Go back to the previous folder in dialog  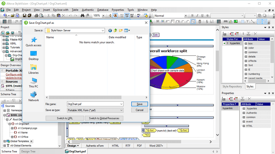[x=110, y=30]
